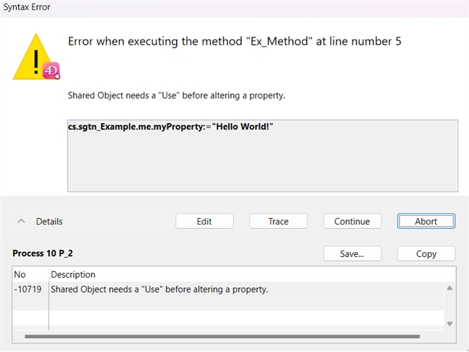This screenshot has height=352, width=469.
Task: Click the code line with myProperty assignment
Action: click(x=170, y=127)
